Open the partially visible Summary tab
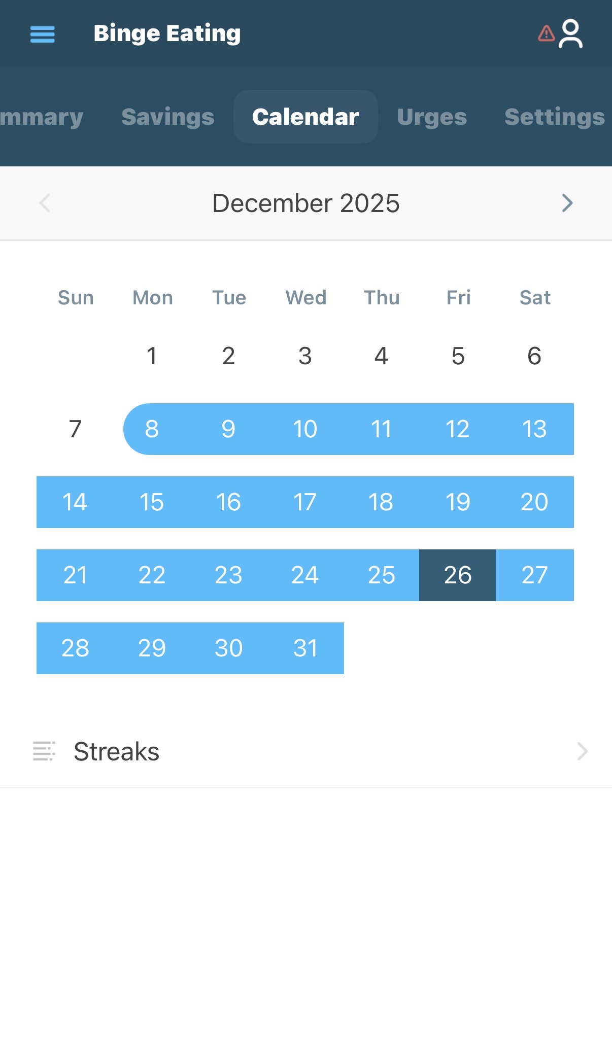This screenshot has height=1046, width=612. [x=41, y=117]
